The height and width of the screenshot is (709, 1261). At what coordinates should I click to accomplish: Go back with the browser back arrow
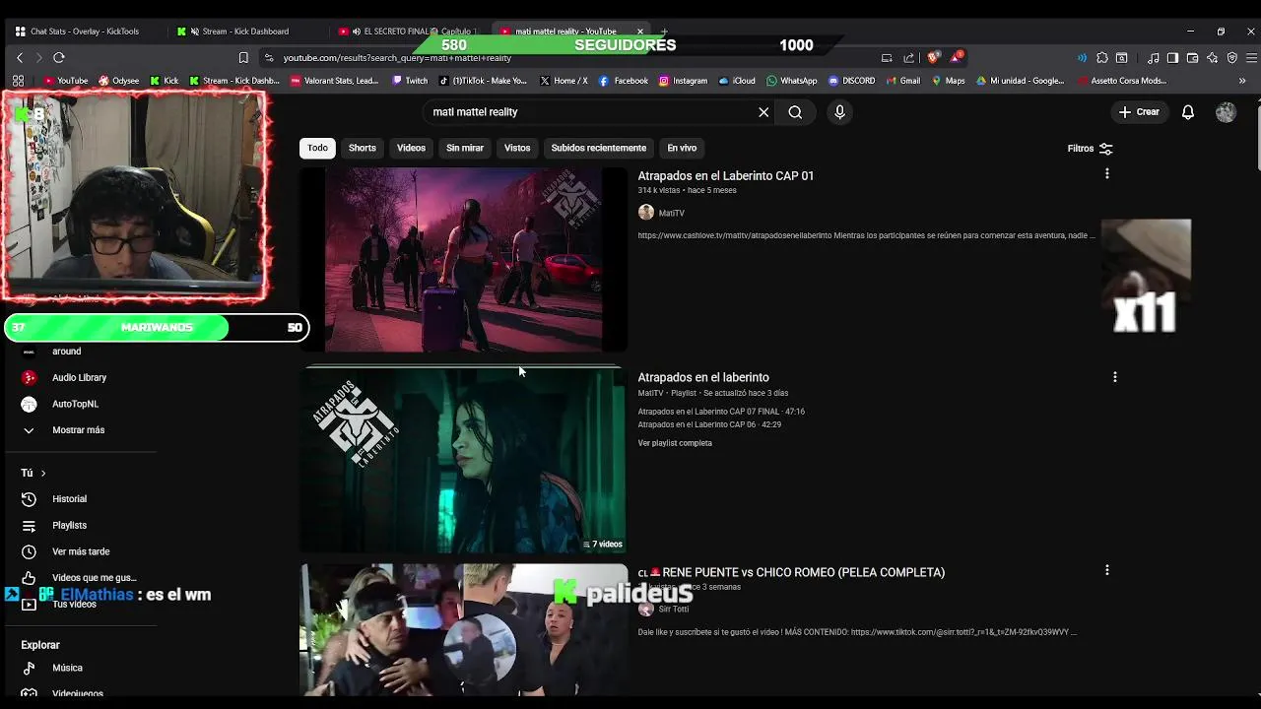(20, 58)
